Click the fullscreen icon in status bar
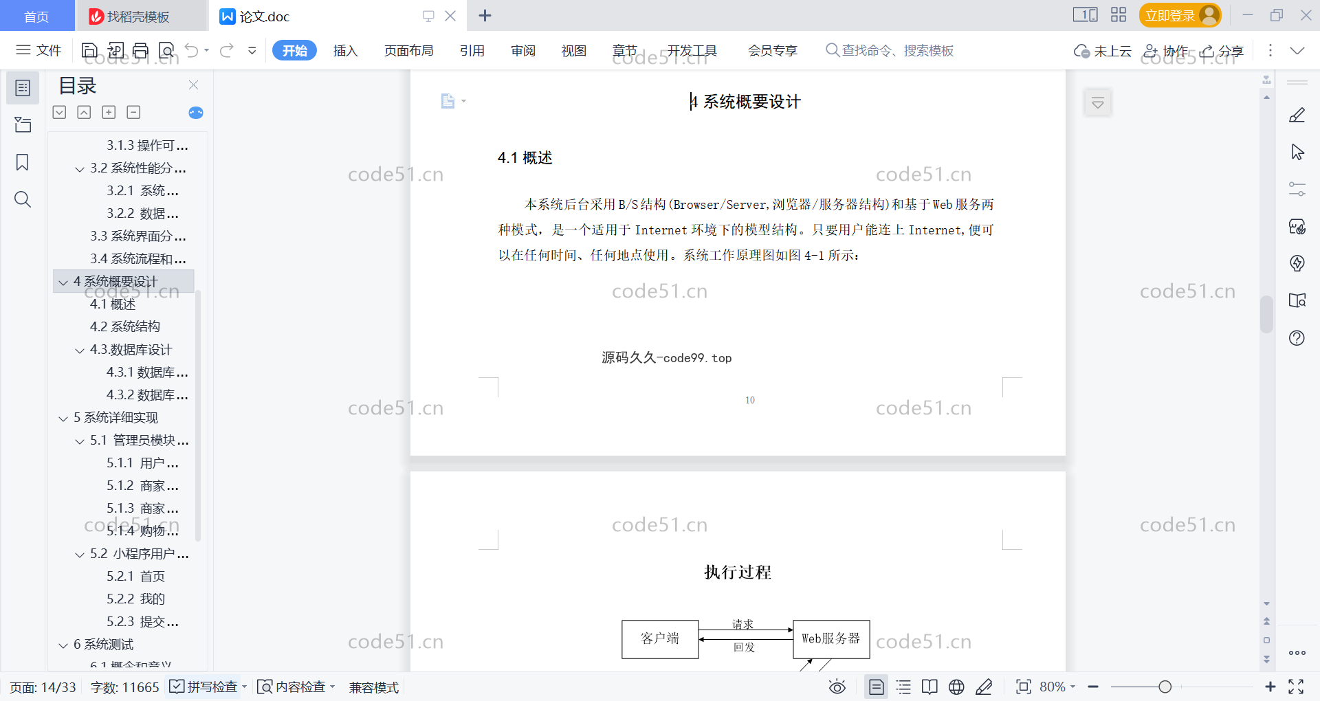 tap(1296, 687)
